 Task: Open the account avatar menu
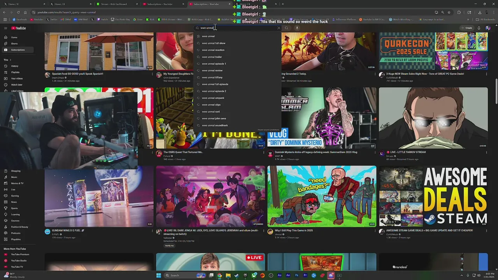pos(488,28)
